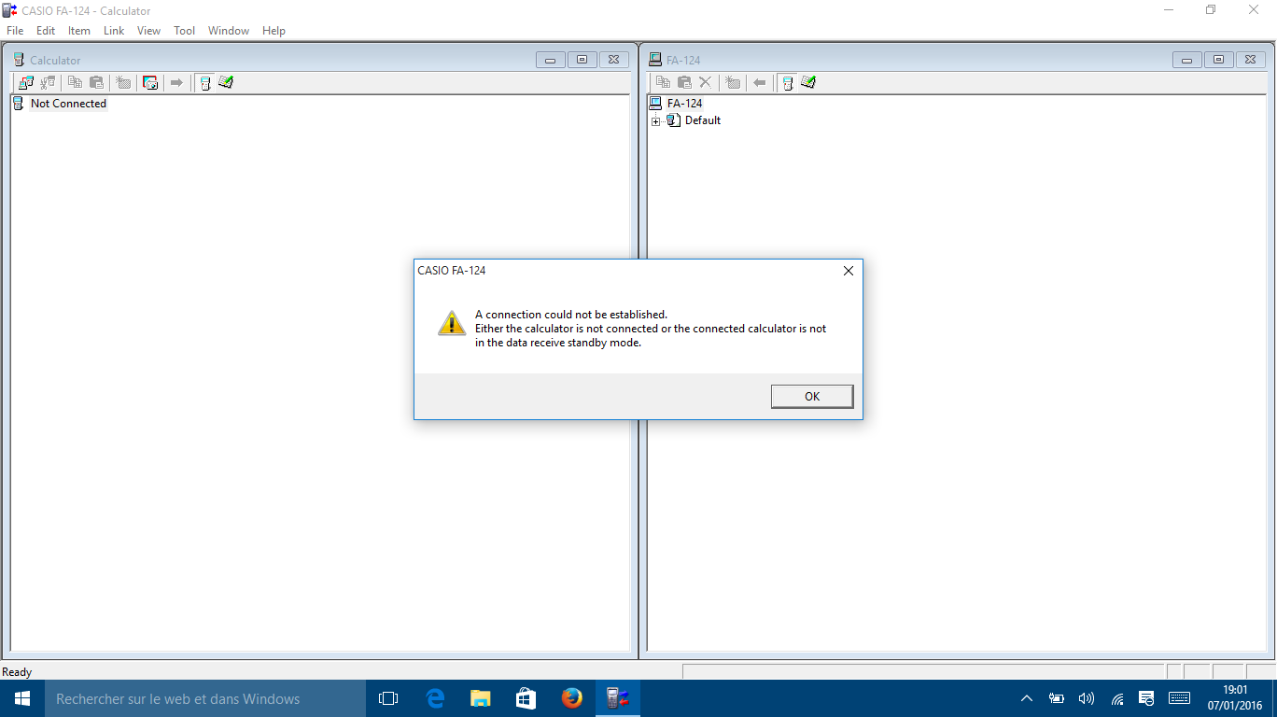The width and height of the screenshot is (1277, 717).
Task: Show hidden system tray icons
Action: 1027,698
